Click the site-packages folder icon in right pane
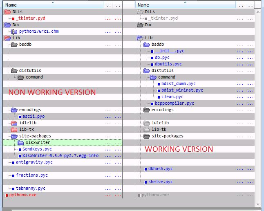Viewport: 264px width, 211px height. tap(147, 136)
